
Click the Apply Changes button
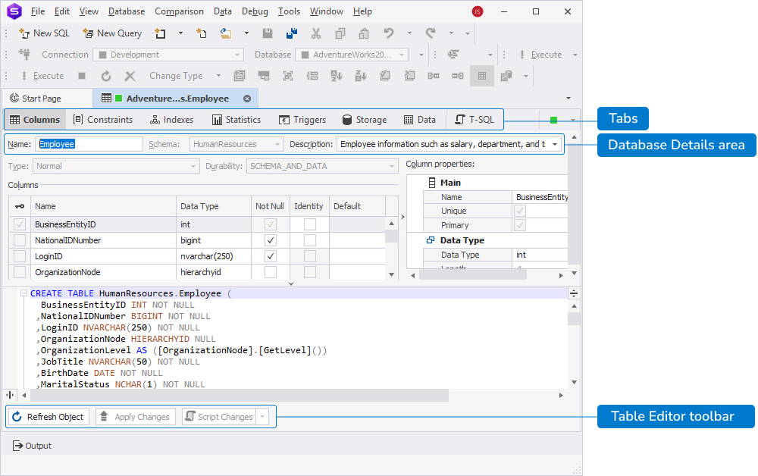tap(136, 417)
